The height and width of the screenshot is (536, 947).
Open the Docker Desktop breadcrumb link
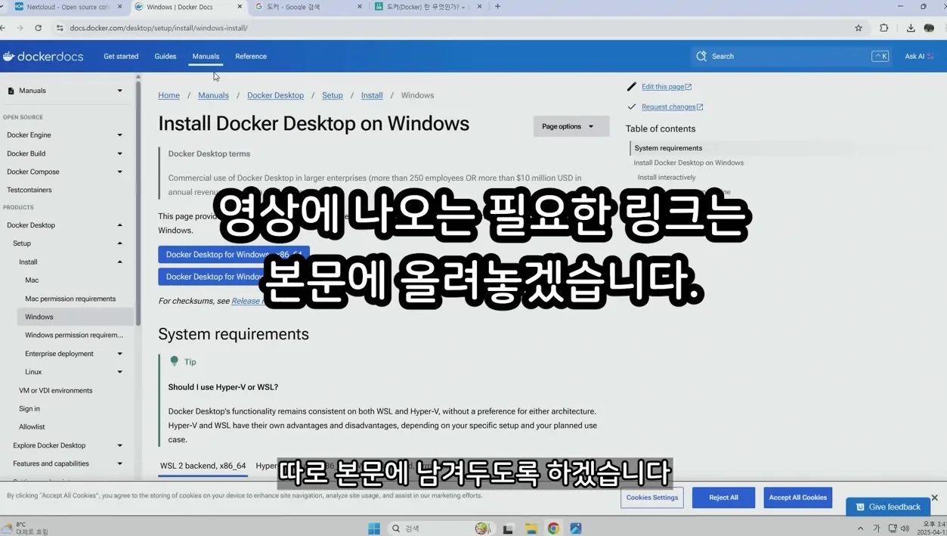[x=275, y=95]
